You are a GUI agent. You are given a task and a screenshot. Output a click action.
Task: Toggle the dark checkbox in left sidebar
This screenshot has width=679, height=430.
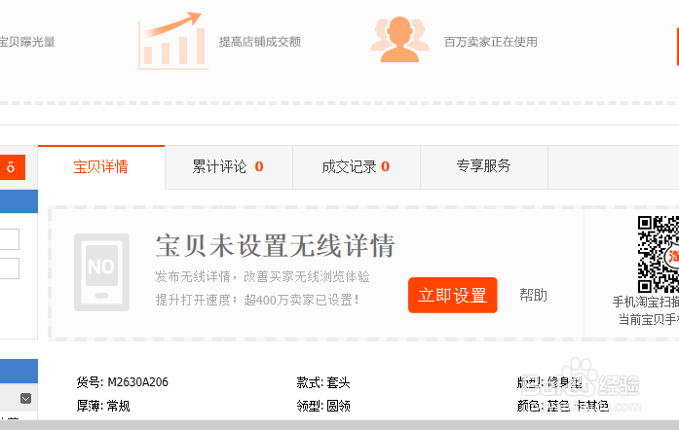point(26,399)
